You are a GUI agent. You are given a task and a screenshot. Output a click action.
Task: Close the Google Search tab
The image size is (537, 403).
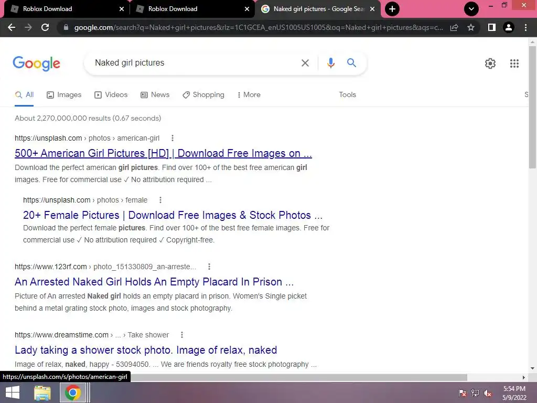coord(372,9)
